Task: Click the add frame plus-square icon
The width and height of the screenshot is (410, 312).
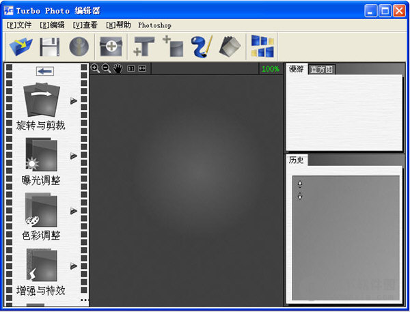Action: point(173,46)
